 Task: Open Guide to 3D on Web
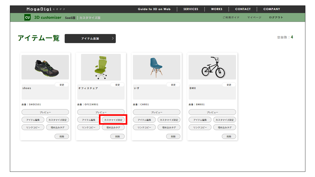tap(154, 9)
